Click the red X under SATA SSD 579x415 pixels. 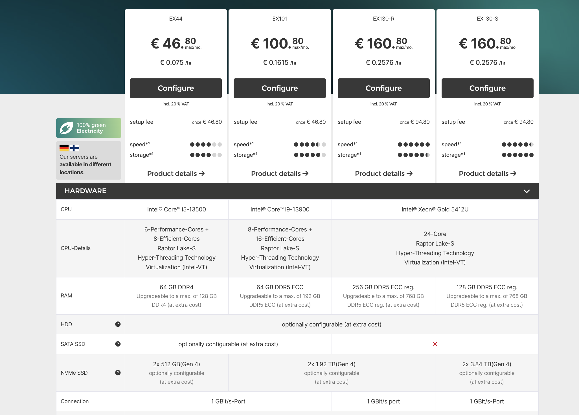(x=435, y=344)
